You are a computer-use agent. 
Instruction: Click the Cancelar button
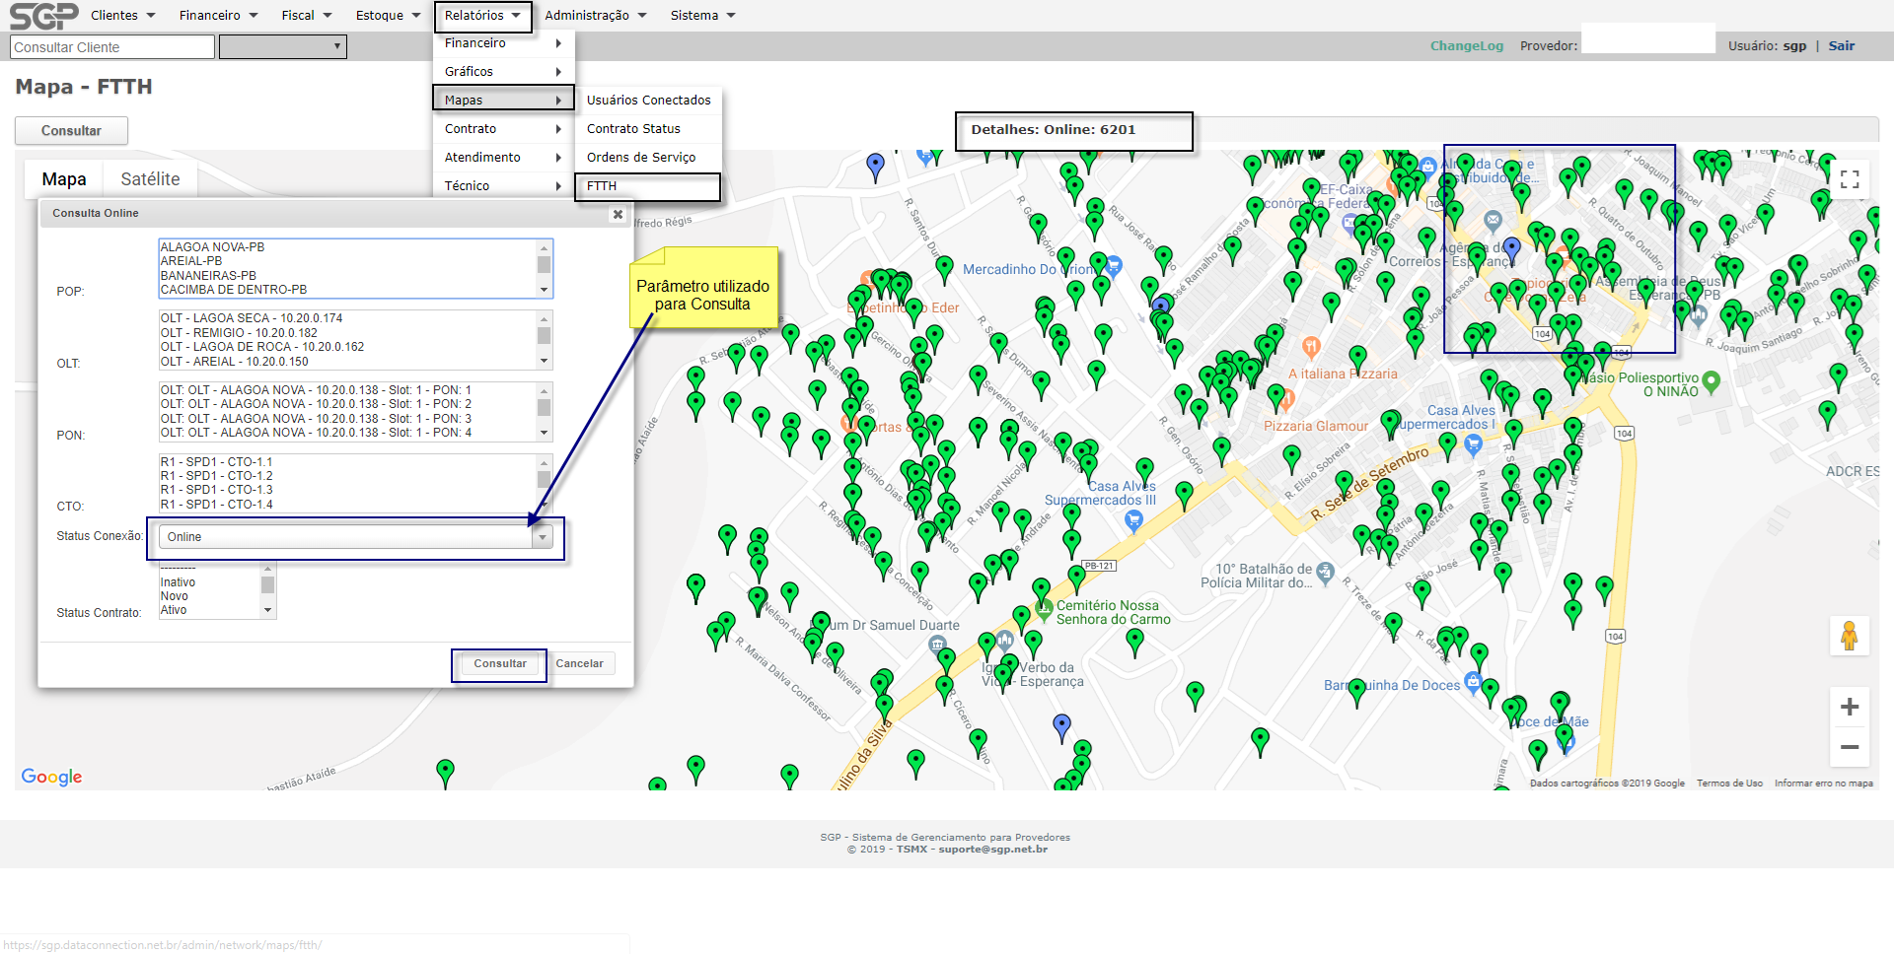[579, 664]
